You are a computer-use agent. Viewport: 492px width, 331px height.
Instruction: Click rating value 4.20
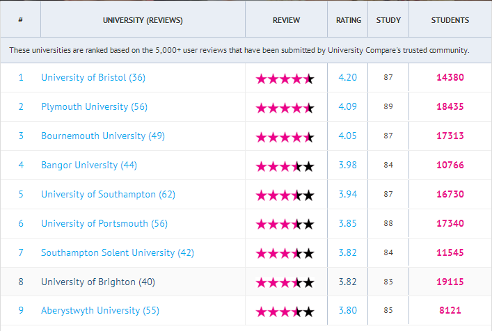(348, 77)
